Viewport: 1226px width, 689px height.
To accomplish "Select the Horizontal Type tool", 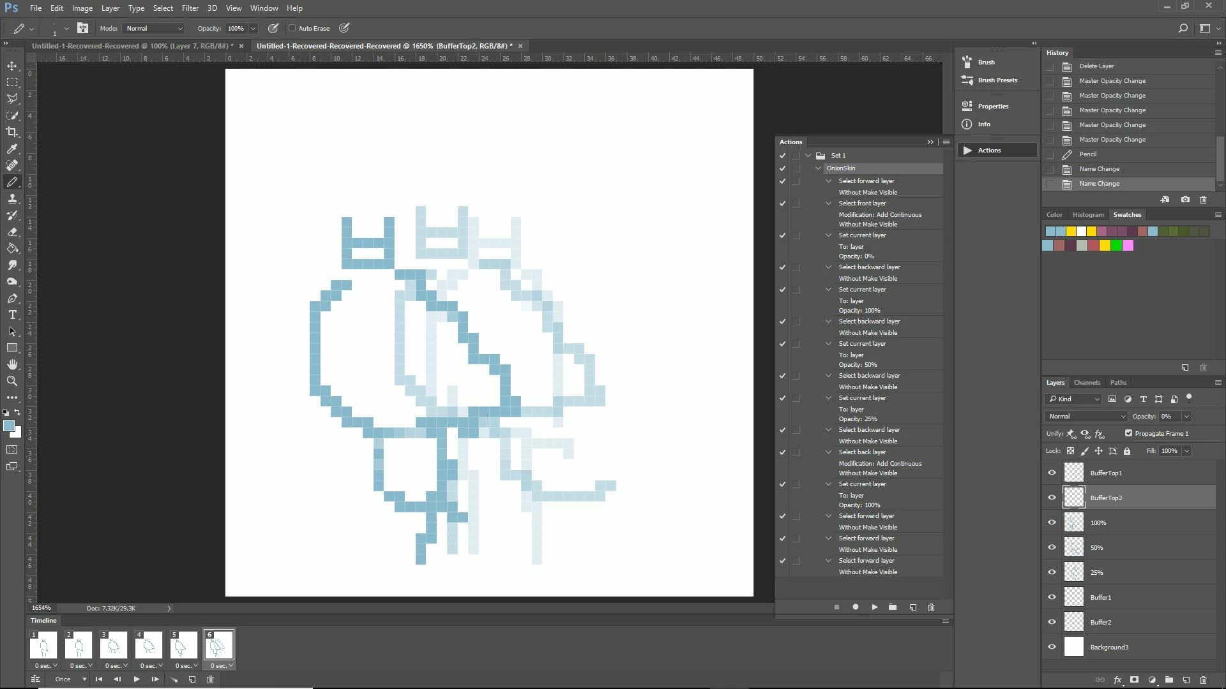I will 12,315.
